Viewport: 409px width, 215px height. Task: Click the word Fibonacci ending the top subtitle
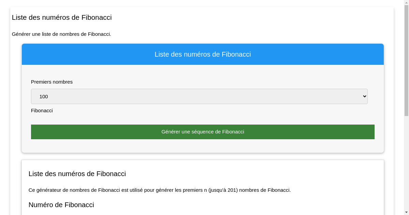coord(99,34)
